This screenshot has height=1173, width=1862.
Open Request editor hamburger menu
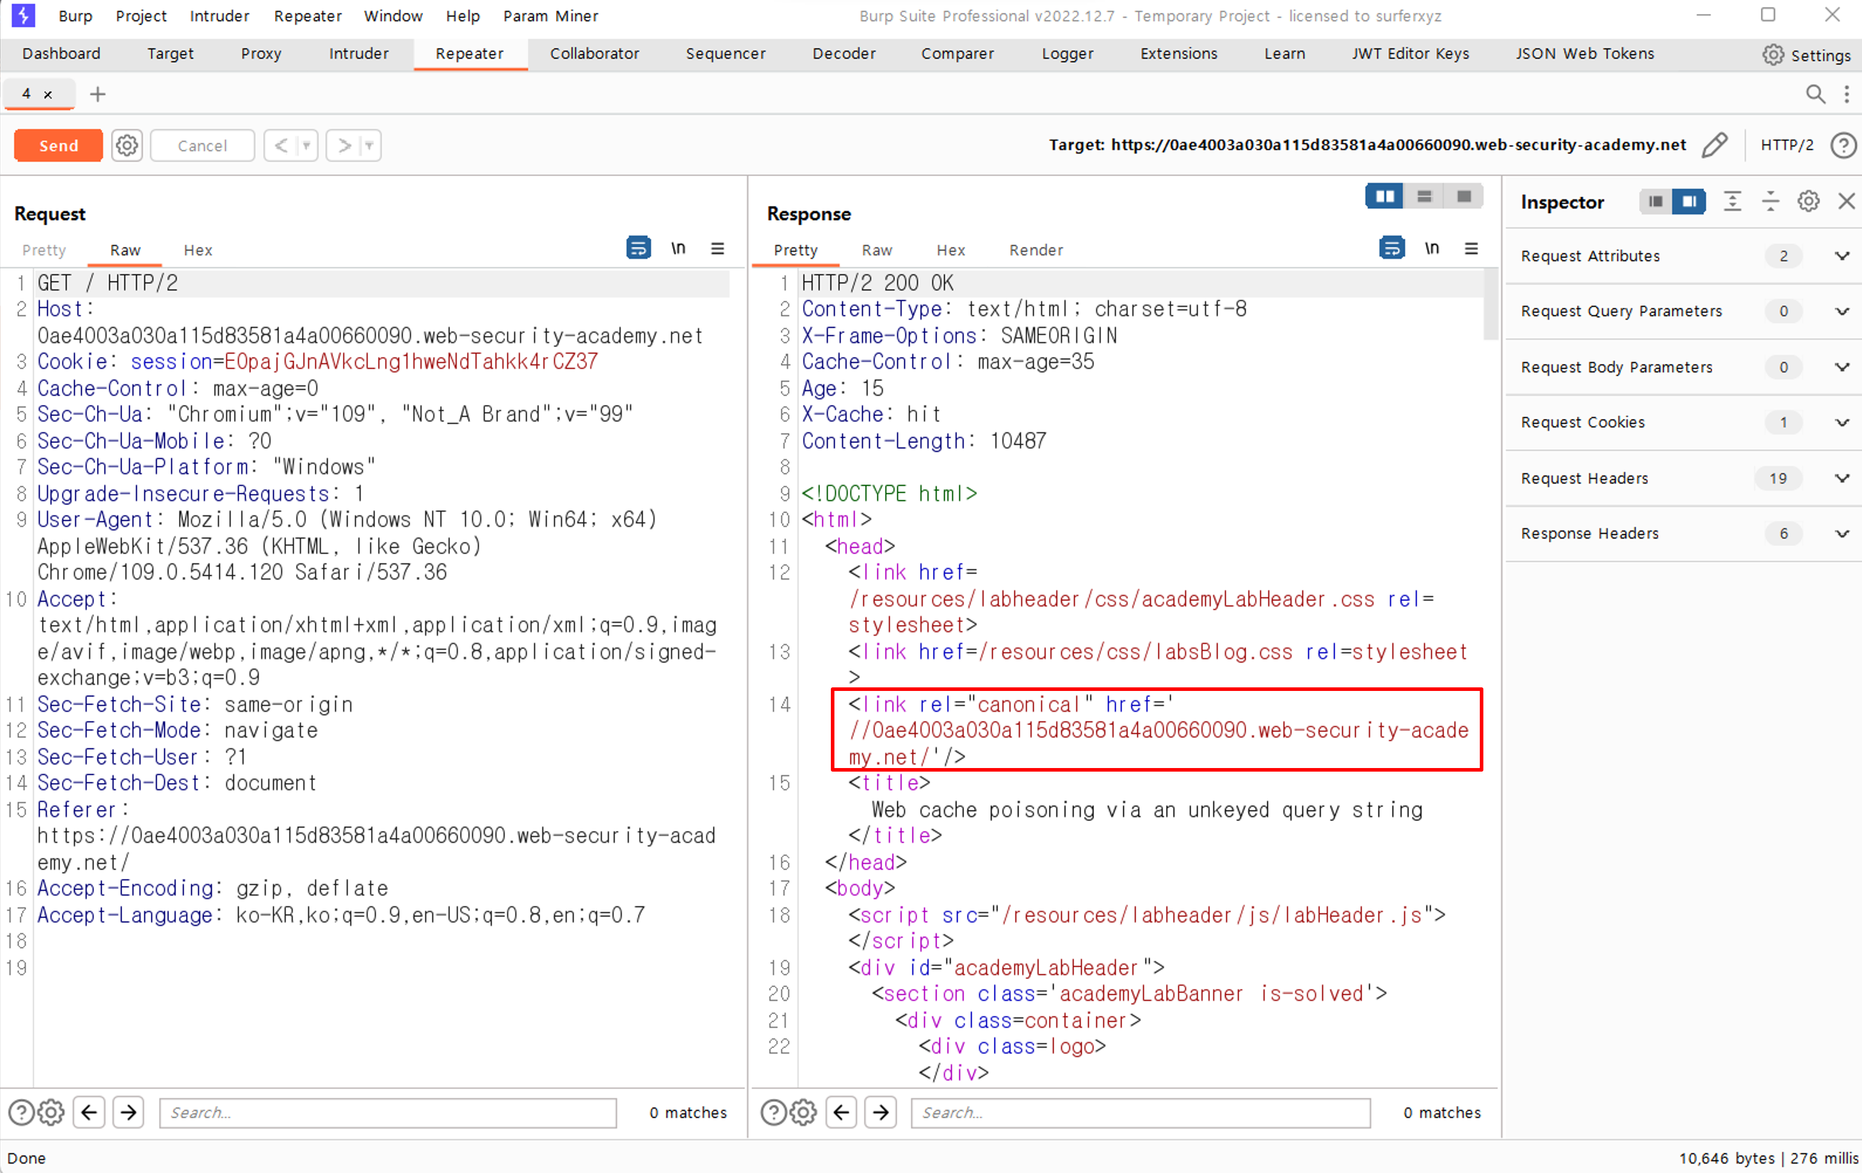(717, 248)
